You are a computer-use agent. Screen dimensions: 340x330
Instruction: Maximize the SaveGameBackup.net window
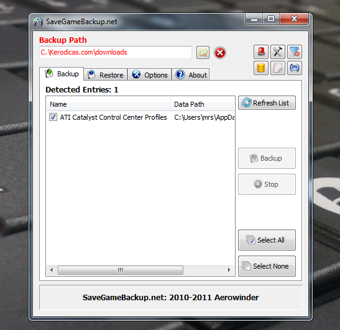click(x=271, y=19)
